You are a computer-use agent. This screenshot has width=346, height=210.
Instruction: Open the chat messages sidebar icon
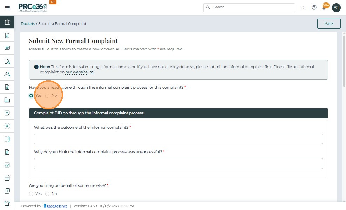(x=7, y=48)
